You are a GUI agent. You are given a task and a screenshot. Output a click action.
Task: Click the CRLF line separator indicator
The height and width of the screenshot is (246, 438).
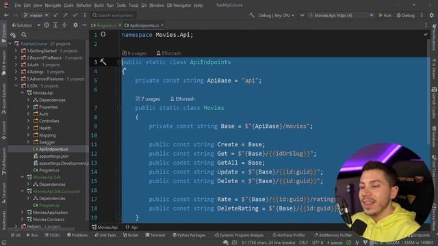303,243
